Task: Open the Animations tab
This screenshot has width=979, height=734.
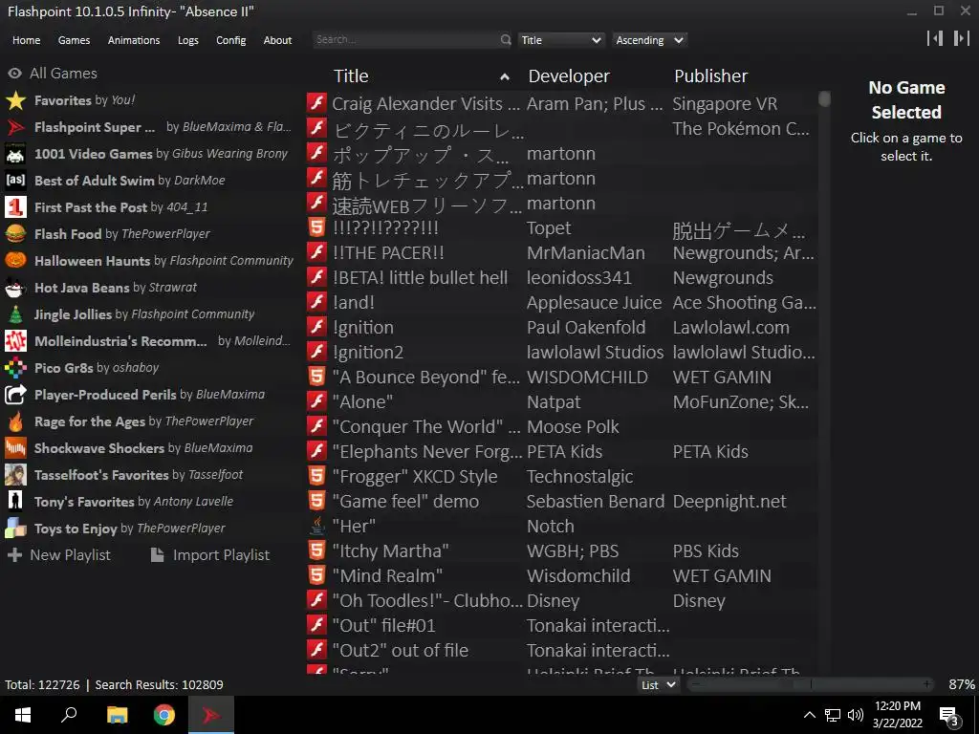Action: [134, 40]
